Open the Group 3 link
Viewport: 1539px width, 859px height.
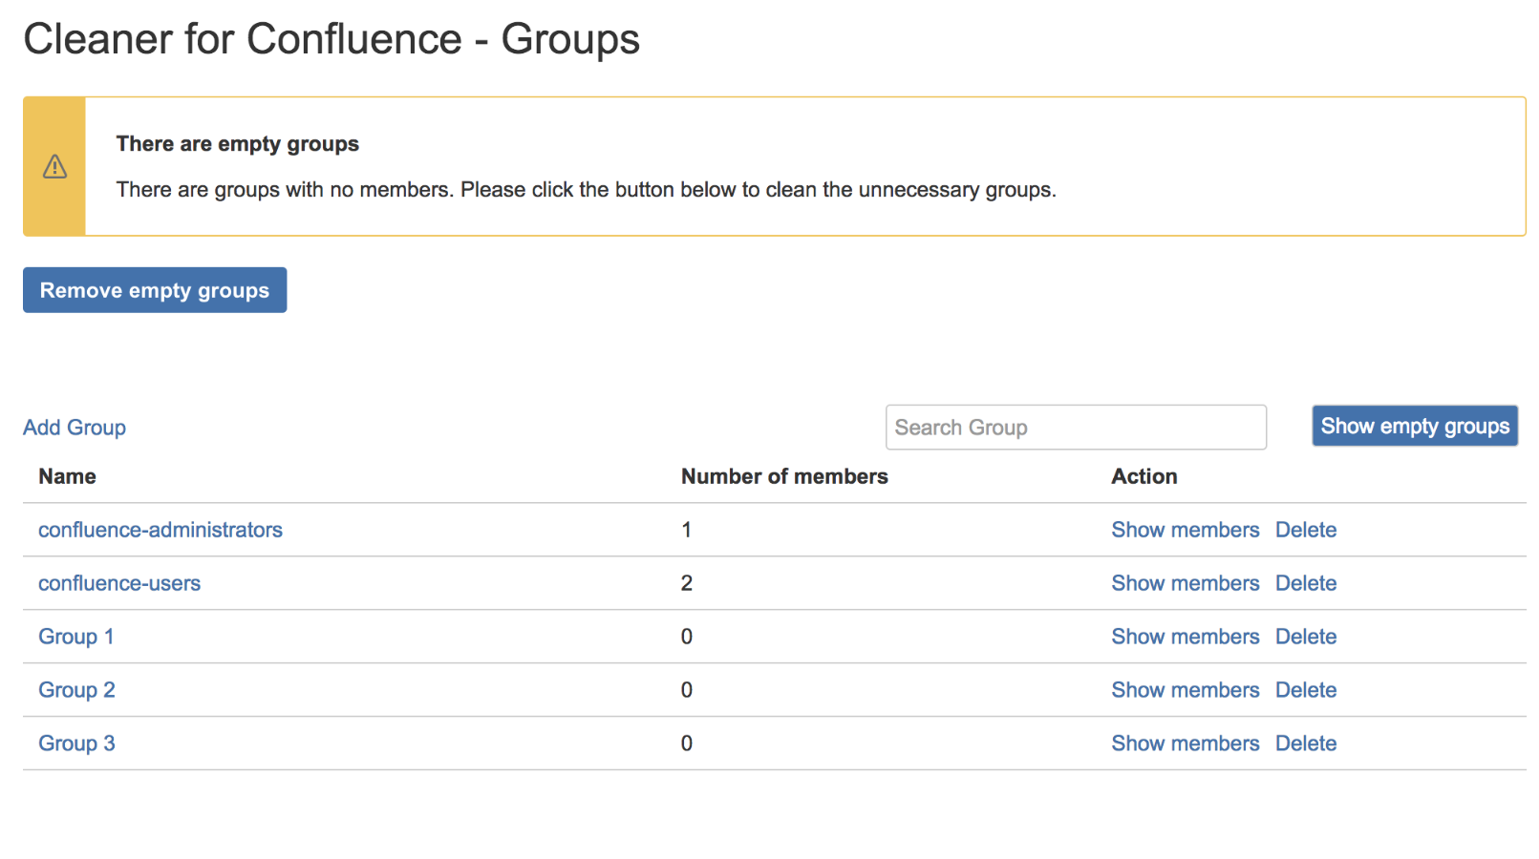click(x=76, y=744)
